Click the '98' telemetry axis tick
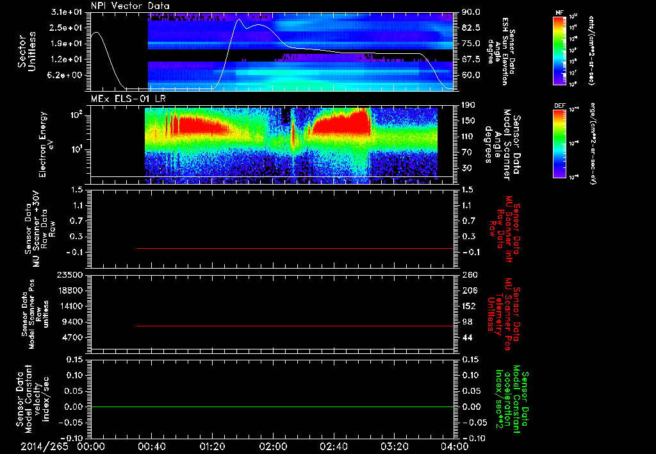 coord(467,322)
